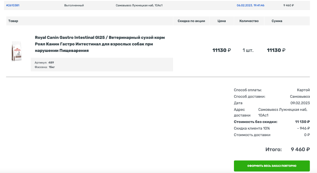Click the order date 06.02.2023, 19:41:46 link

[x=250, y=5]
